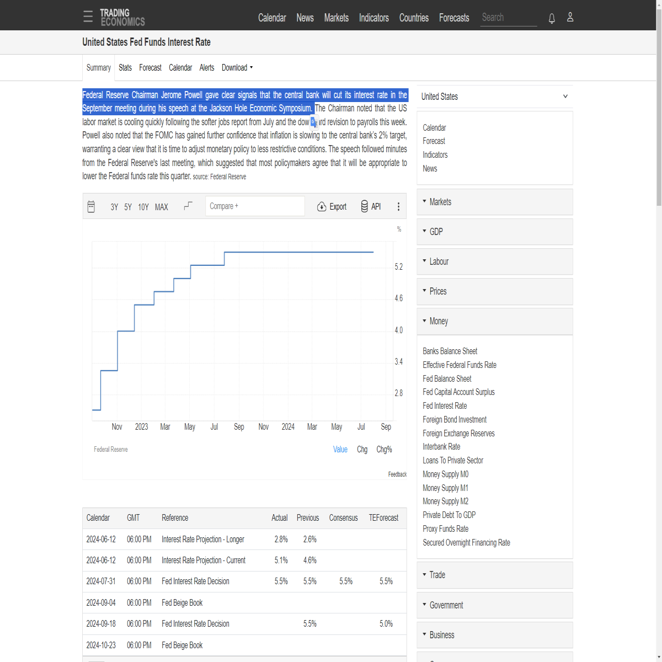The image size is (662, 662).
Task: Open the Download dropdown menu
Action: pyautogui.click(x=237, y=67)
